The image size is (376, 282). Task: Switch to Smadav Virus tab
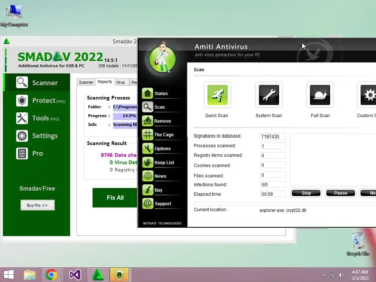point(120,82)
